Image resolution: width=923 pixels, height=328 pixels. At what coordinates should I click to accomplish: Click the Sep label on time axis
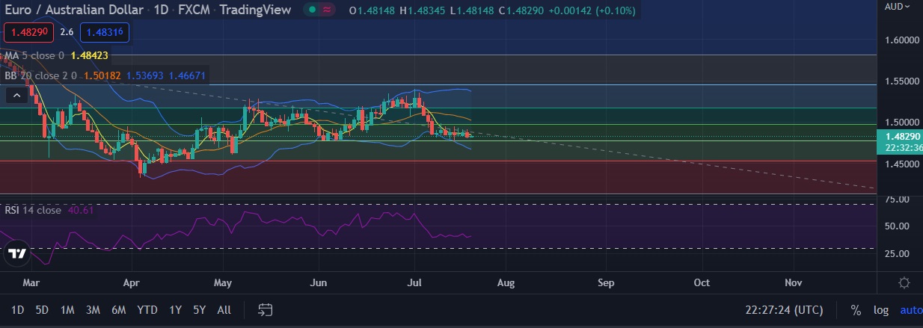click(606, 283)
